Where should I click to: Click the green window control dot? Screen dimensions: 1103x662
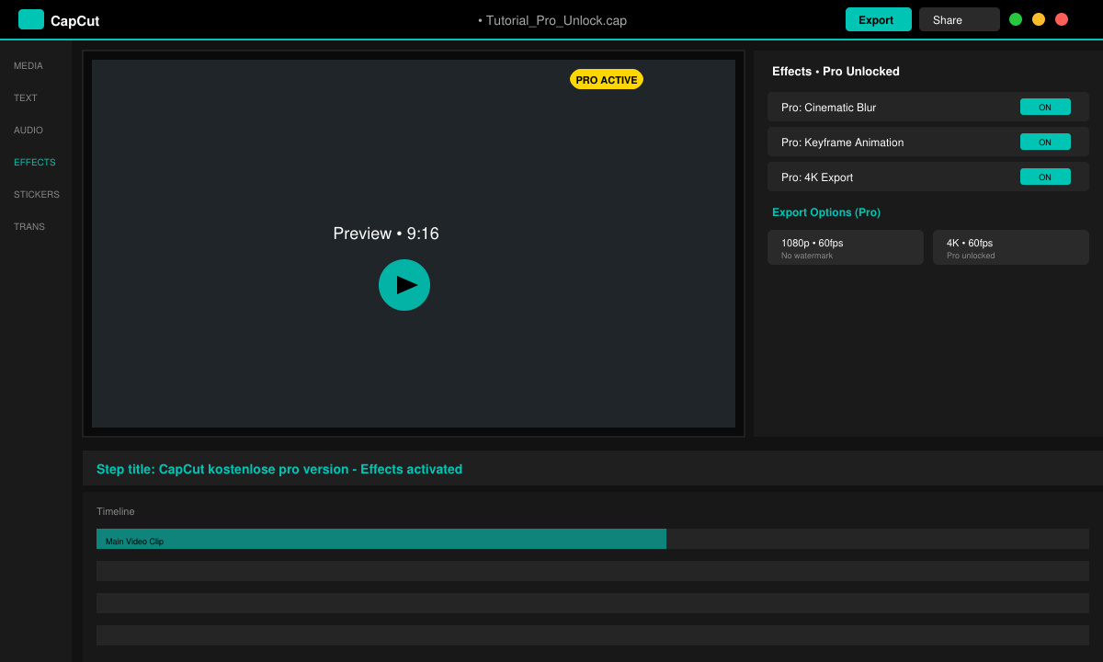coord(1016,19)
